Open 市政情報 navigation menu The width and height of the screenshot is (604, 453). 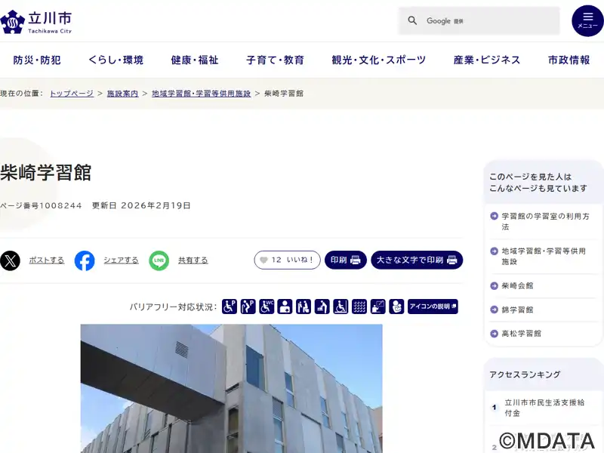click(x=569, y=60)
